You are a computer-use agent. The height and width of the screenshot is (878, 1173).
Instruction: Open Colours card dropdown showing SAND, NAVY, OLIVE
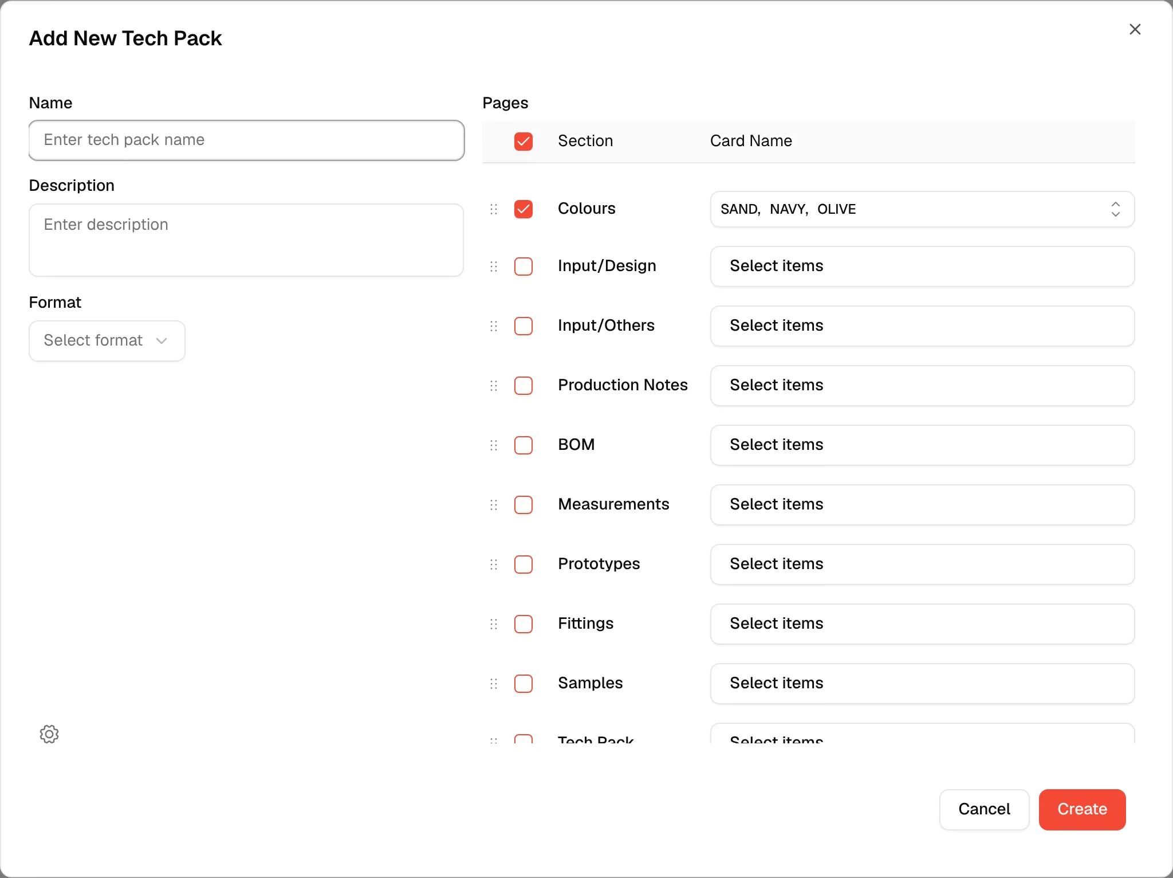coord(922,209)
